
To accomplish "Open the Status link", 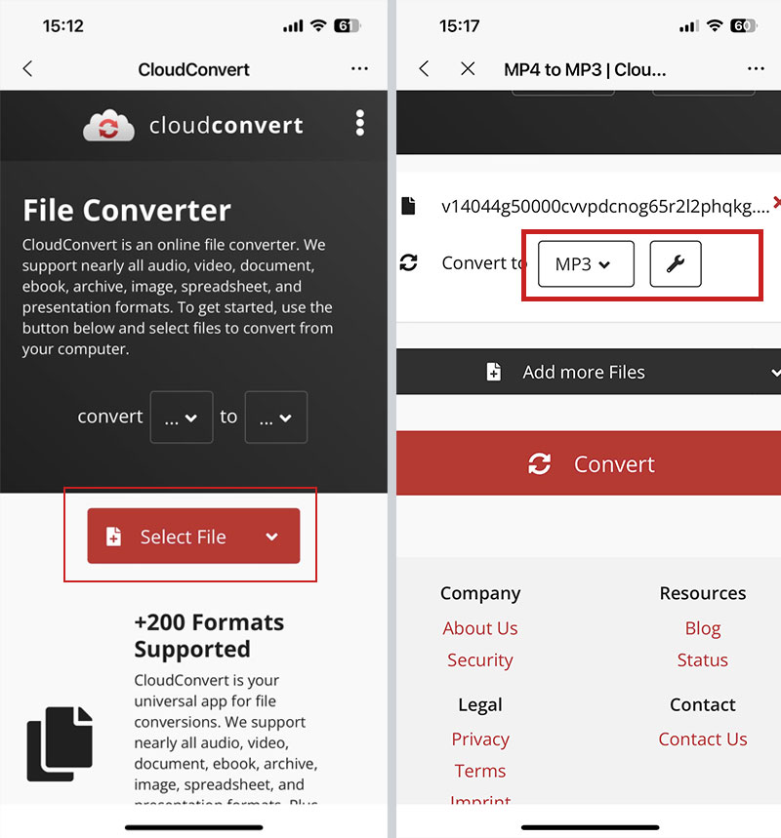I will (x=702, y=660).
